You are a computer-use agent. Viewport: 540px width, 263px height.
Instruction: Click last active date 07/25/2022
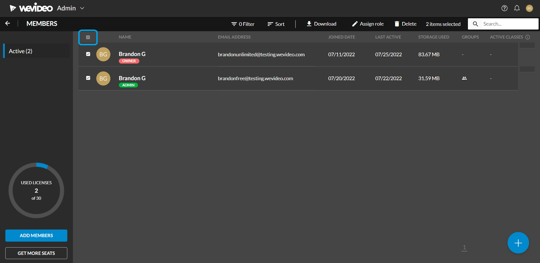click(389, 55)
